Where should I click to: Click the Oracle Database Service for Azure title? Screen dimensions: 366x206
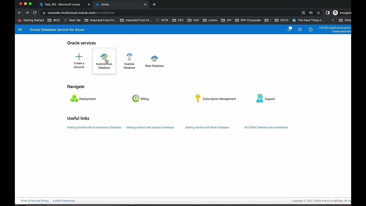(57, 29)
